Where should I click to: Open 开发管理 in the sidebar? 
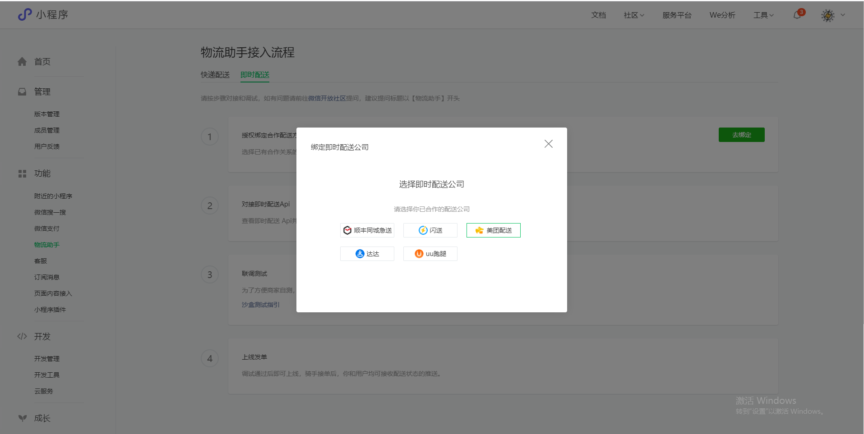tap(47, 359)
